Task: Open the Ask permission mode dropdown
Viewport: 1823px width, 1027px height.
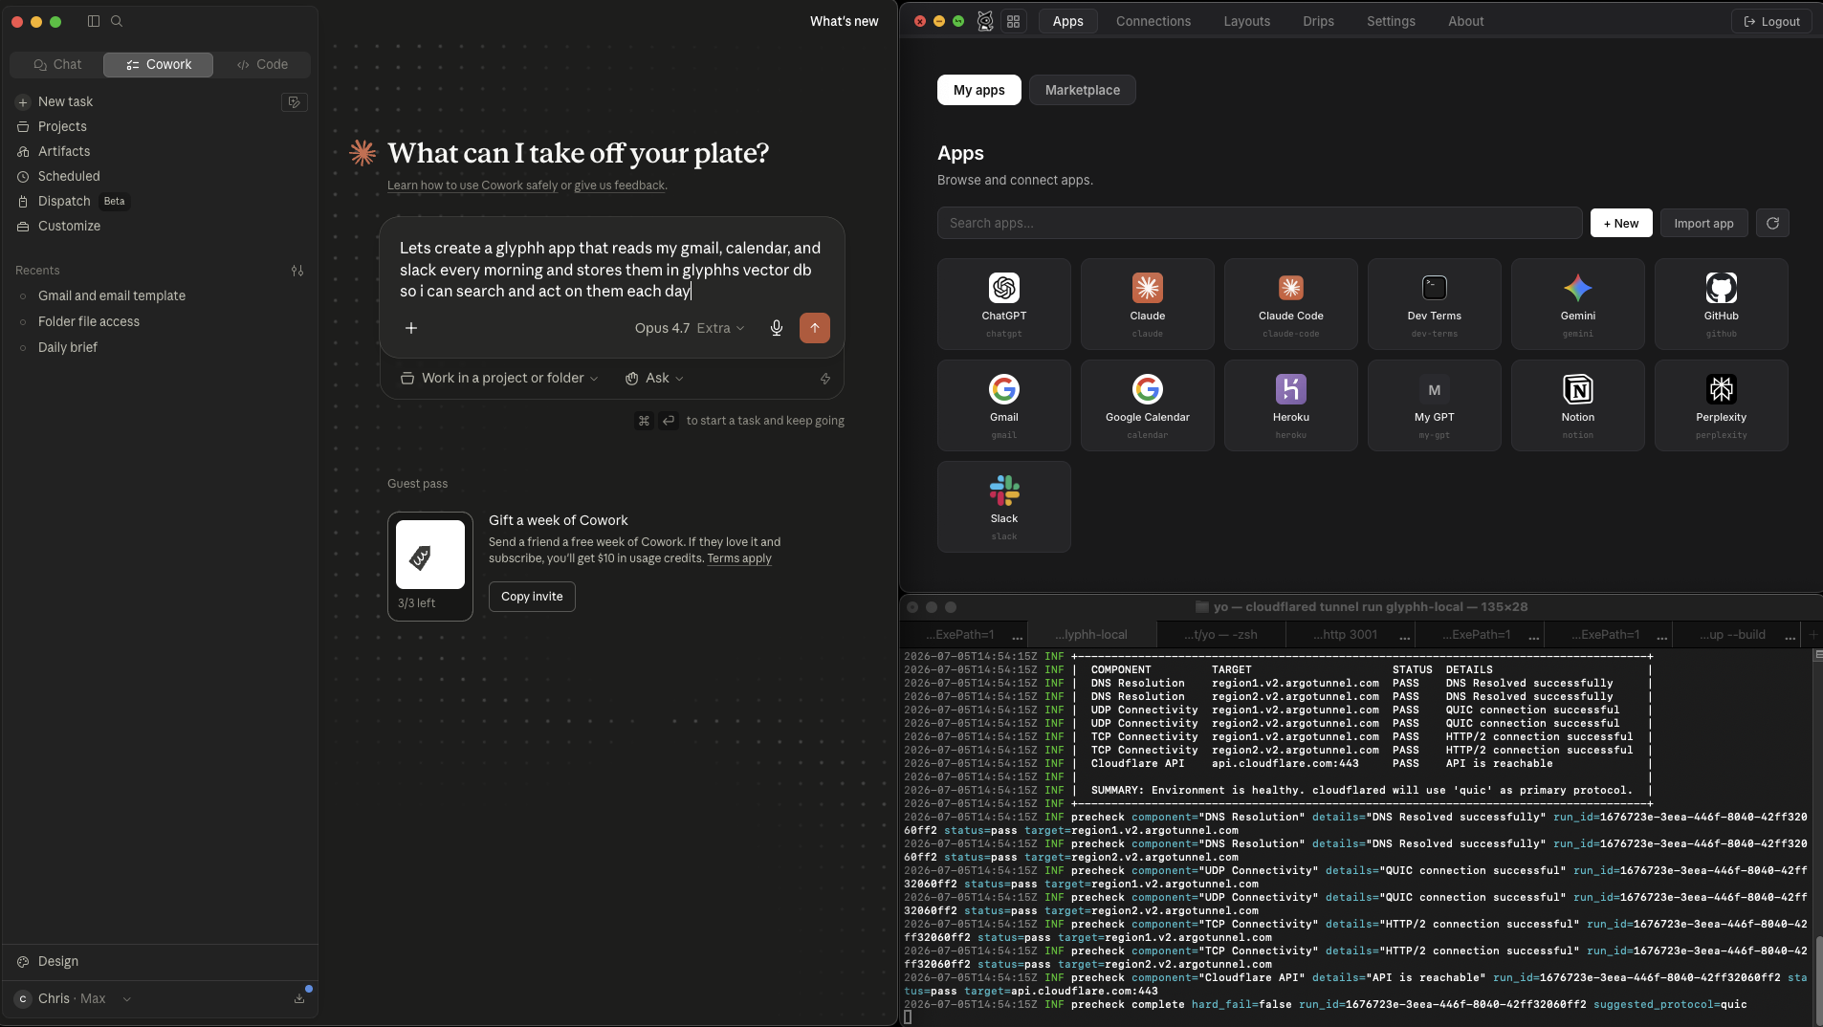Action: [x=655, y=379]
